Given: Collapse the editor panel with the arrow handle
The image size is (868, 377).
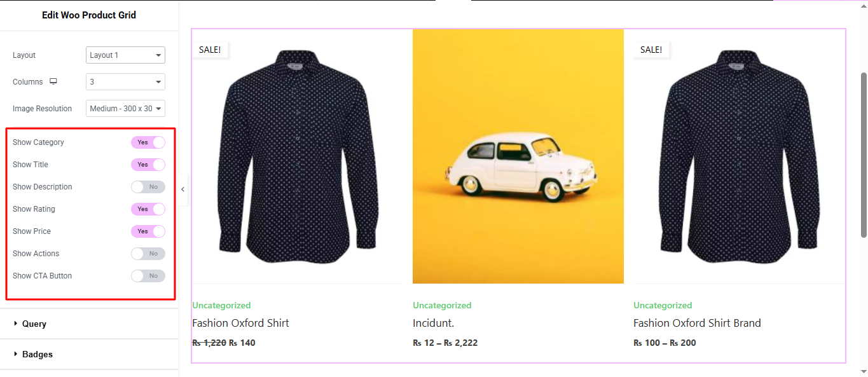Looking at the screenshot, I should pos(183,189).
